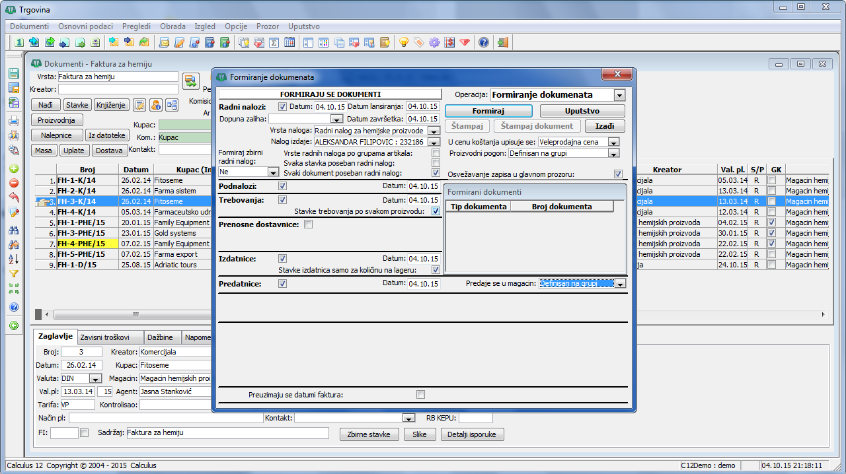Check 'Preuzimaju se datumi faktura' box
The width and height of the screenshot is (846, 474).
coord(420,395)
